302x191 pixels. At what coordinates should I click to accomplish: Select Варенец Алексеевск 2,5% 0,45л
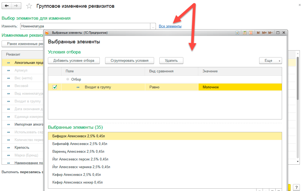coord(165,152)
